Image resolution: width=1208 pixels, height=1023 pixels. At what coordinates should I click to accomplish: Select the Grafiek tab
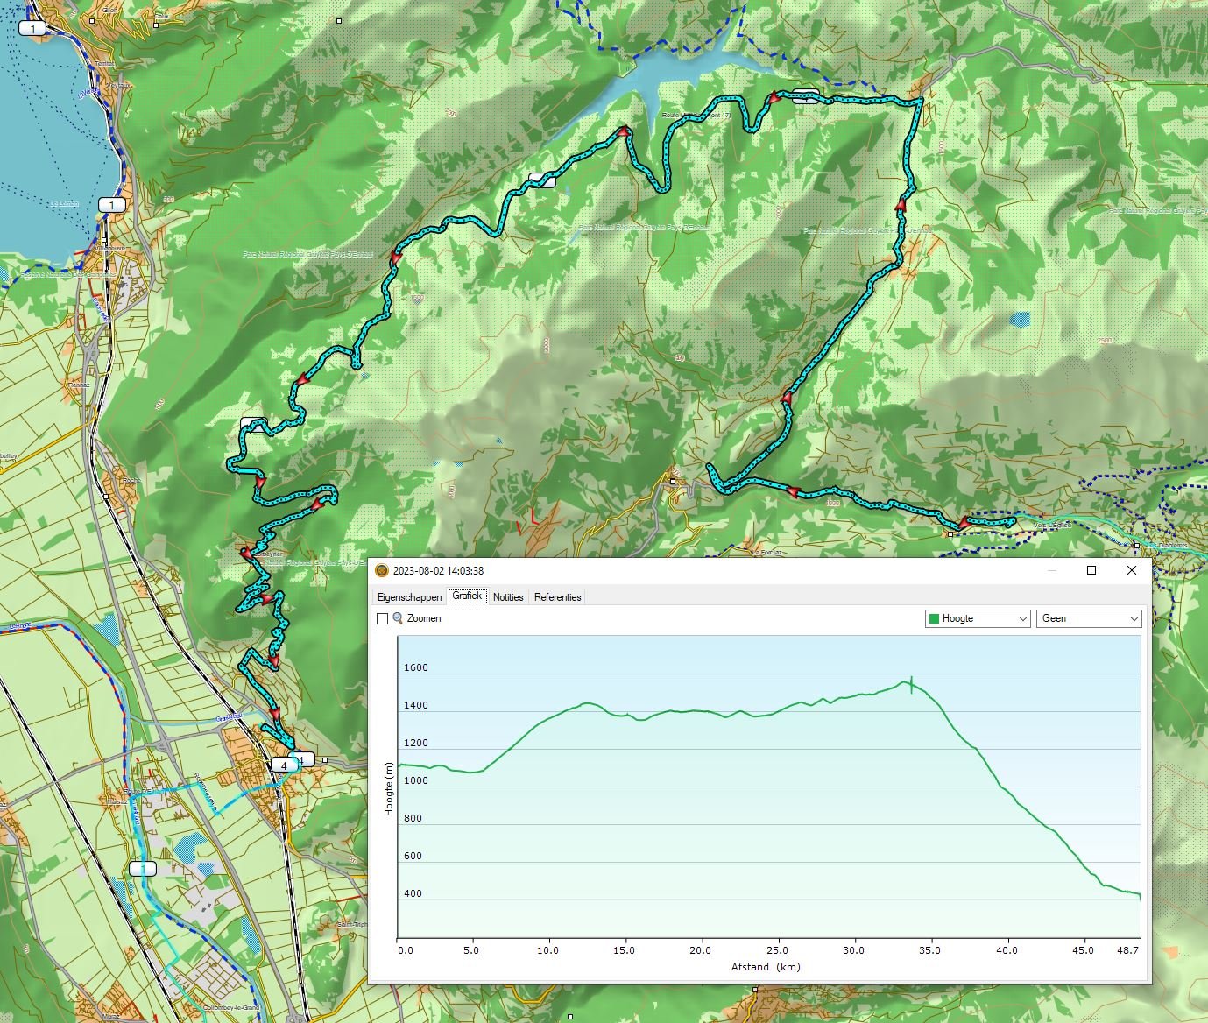(467, 596)
